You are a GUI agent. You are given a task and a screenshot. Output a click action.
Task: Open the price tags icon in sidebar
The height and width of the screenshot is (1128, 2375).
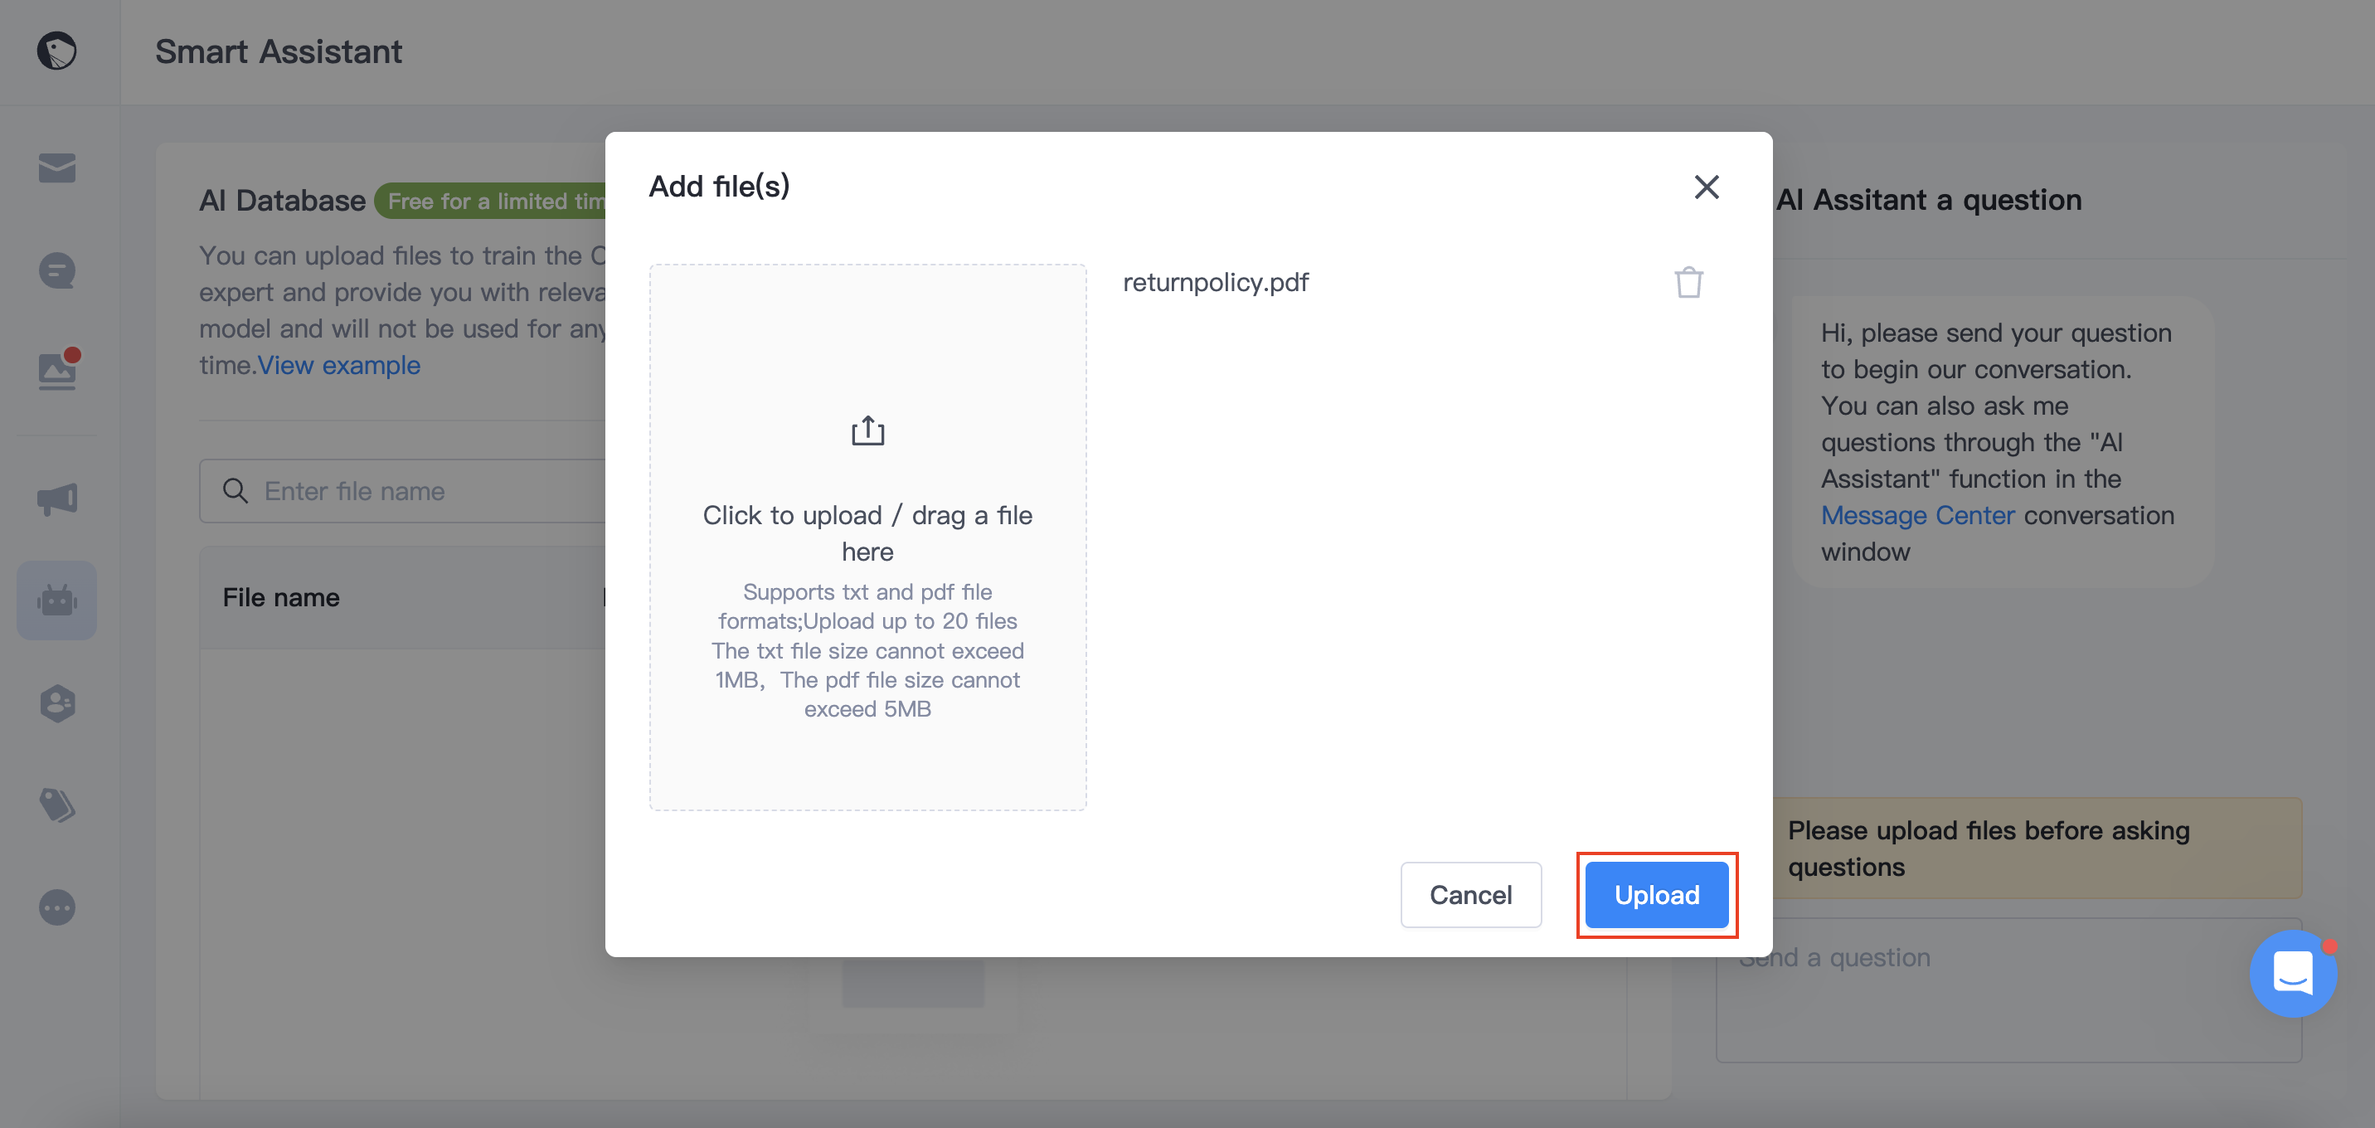point(57,805)
